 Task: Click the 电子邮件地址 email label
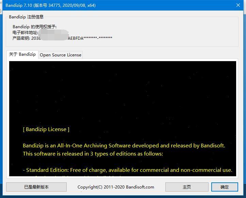coord(25,33)
